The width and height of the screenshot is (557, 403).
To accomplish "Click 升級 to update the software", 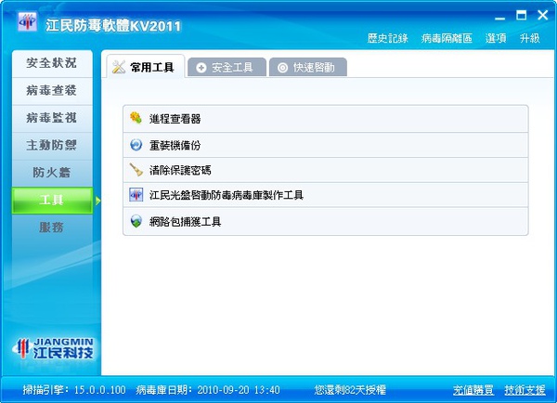I will tap(530, 38).
